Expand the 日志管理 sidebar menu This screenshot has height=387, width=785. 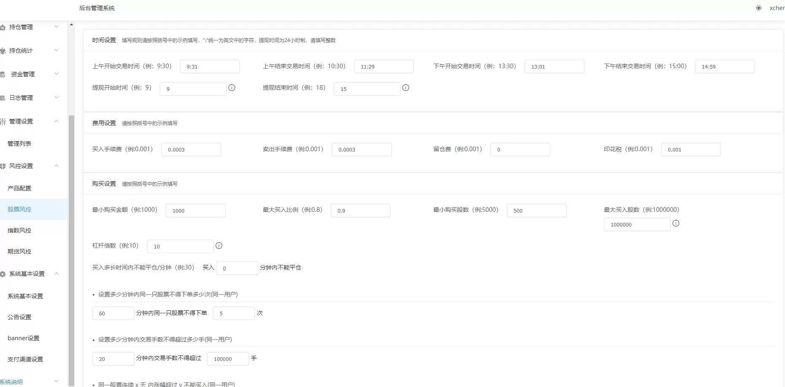(56, 98)
